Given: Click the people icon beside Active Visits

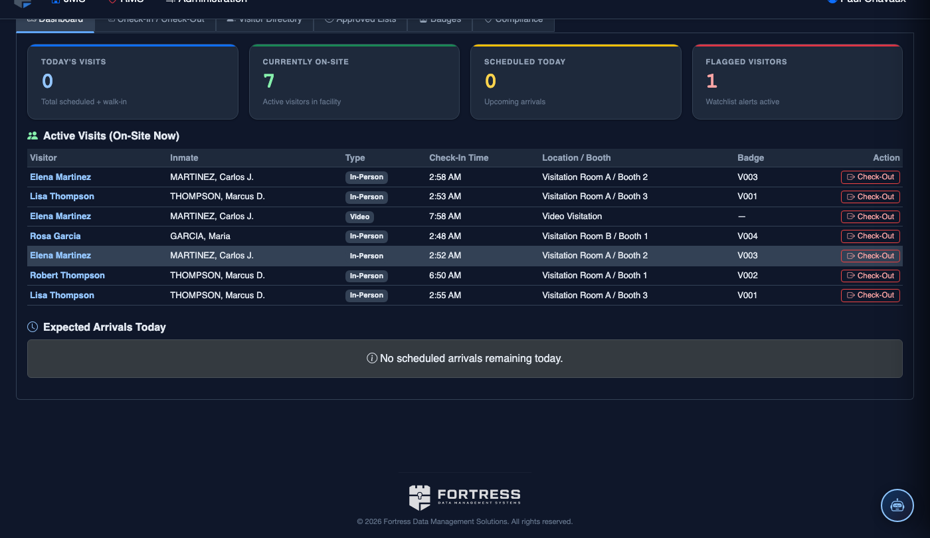Looking at the screenshot, I should [33, 135].
